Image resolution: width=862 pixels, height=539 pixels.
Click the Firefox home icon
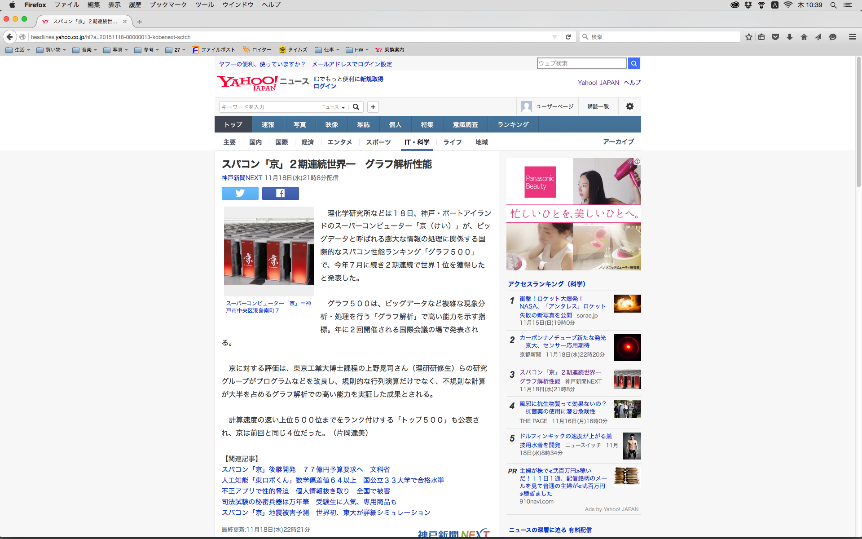coord(804,37)
